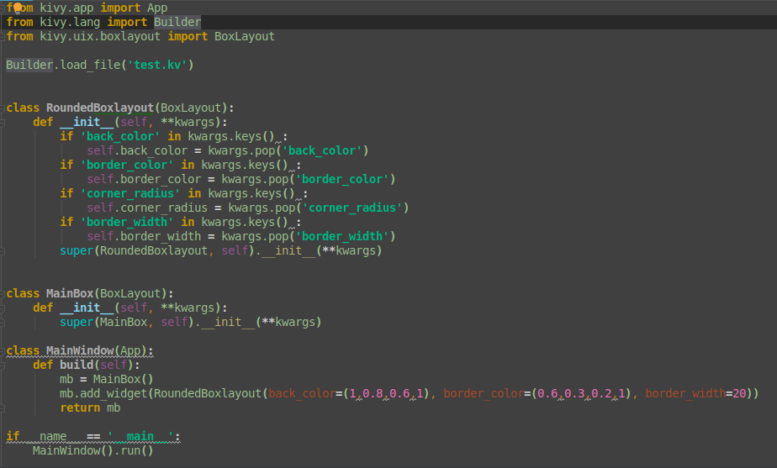Click the self.corner_radius attribute assignment
Screen dimensions: 777x468
click(x=147, y=208)
